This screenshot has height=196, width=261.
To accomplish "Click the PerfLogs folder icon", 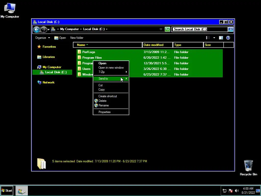I will (x=80, y=52).
